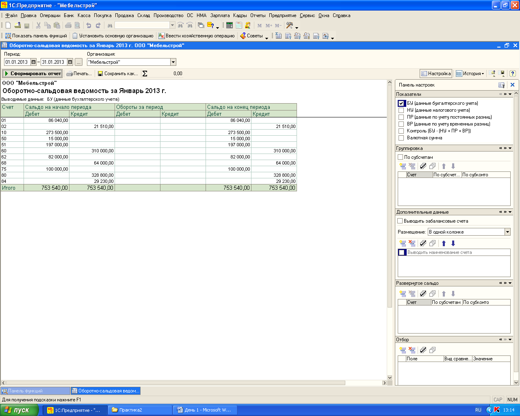Screen dimensions: 520x416
Task: Click the calendar icon next to 31.01.2013
Action: 70,62
